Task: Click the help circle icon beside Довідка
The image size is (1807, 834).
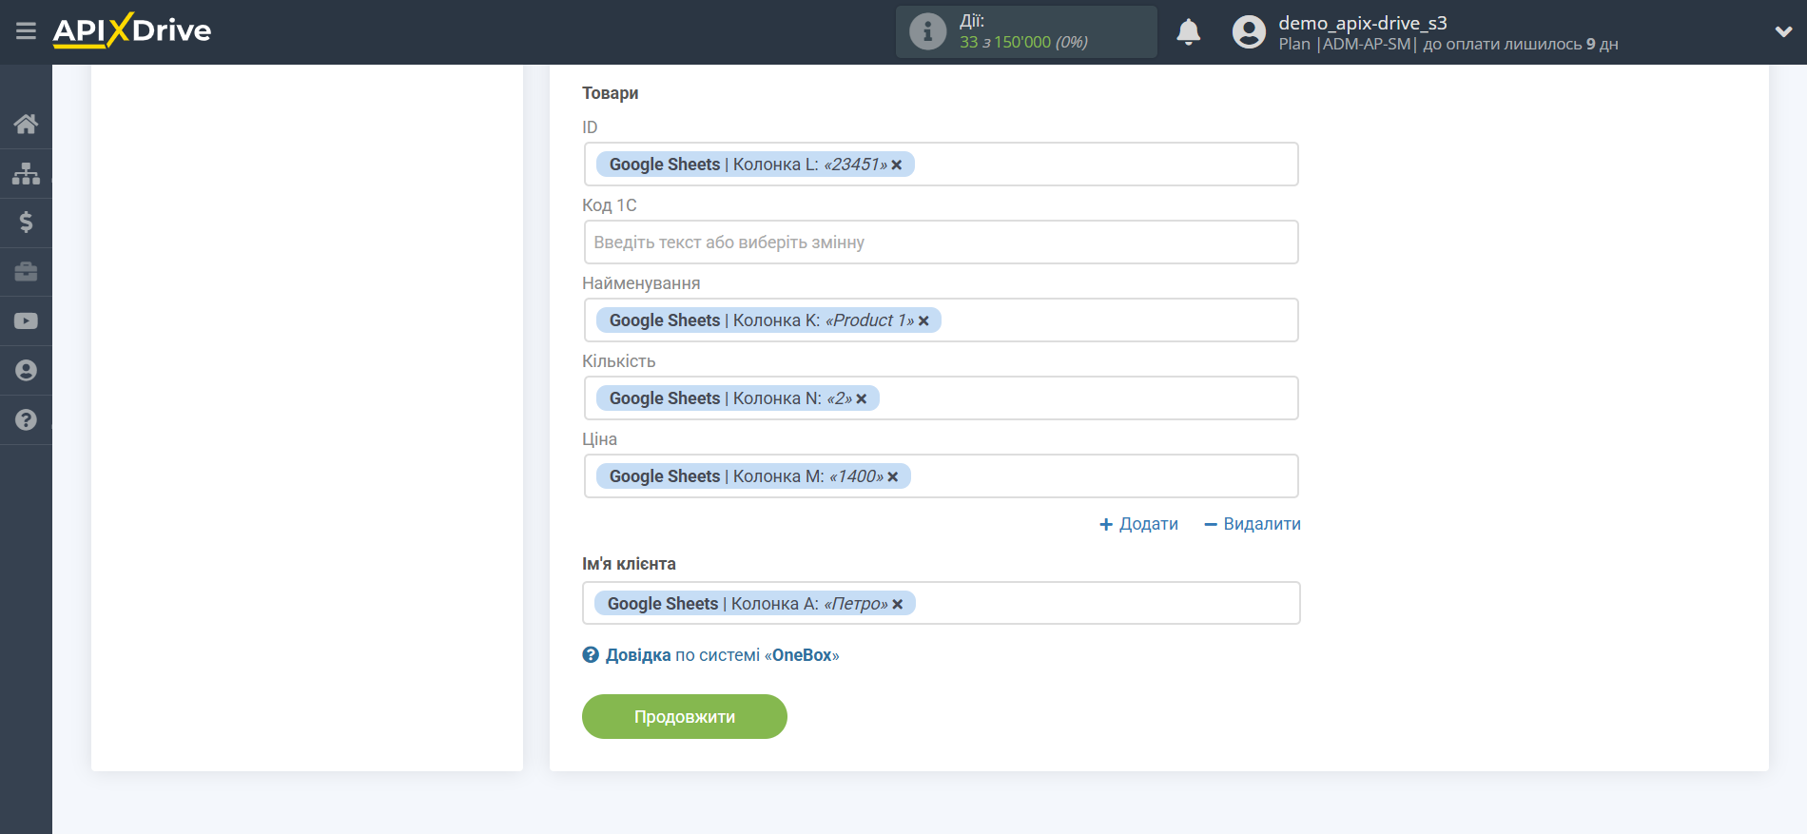Action: pyautogui.click(x=591, y=655)
